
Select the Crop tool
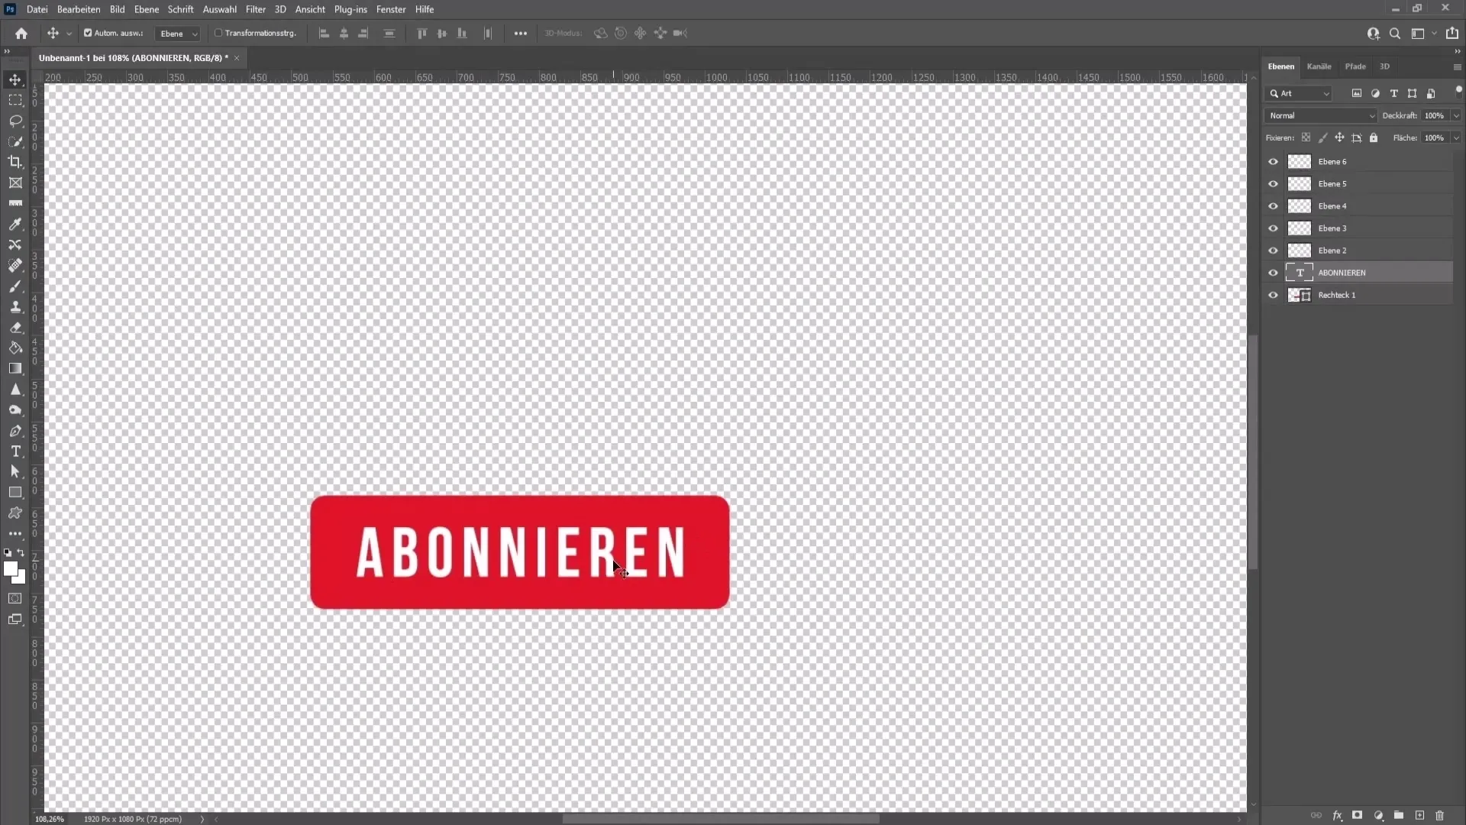point(15,162)
